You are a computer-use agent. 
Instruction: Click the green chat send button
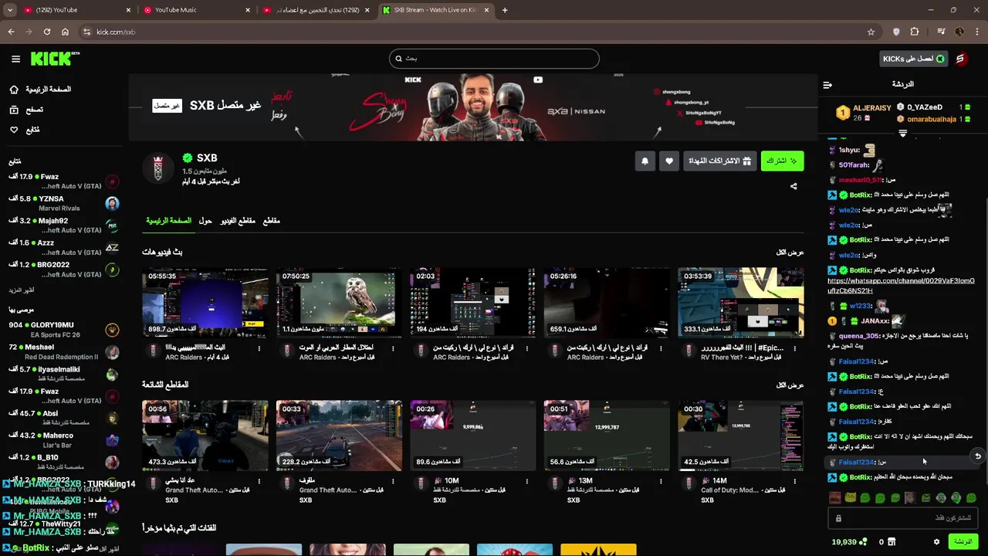coord(963,542)
